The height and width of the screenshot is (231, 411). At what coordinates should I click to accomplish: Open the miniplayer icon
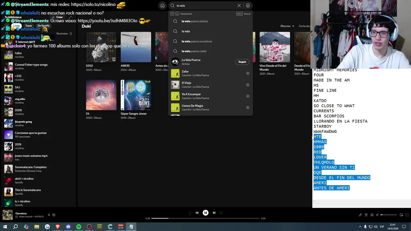coord(401,215)
